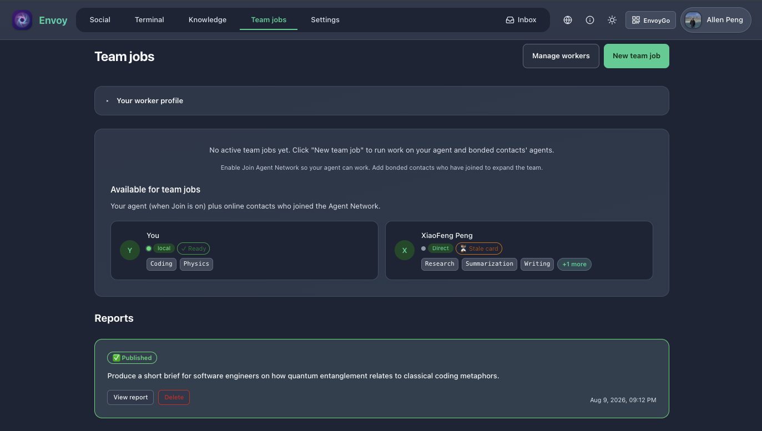Click the Y avatar for You

(x=130, y=250)
